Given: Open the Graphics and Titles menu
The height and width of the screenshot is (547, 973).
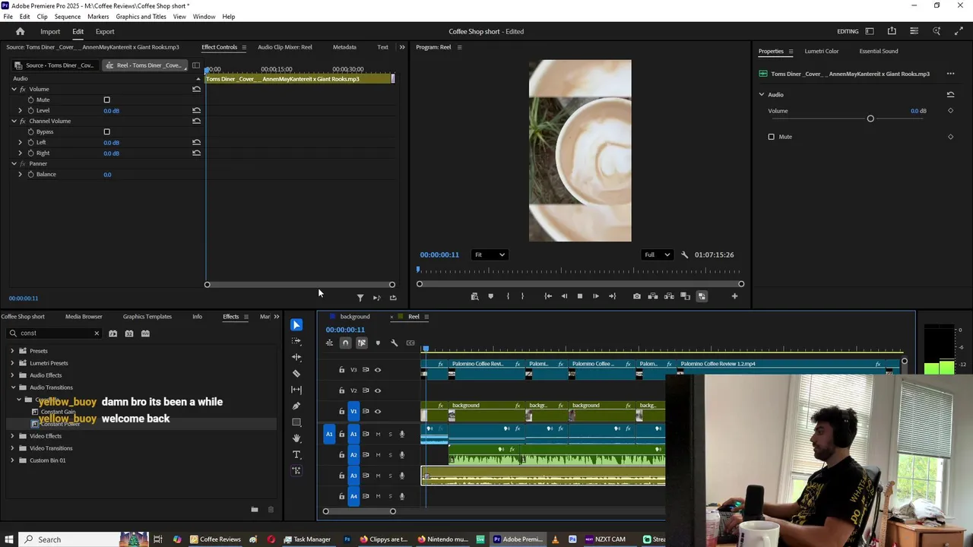Looking at the screenshot, I should click(x=141, y=17).
